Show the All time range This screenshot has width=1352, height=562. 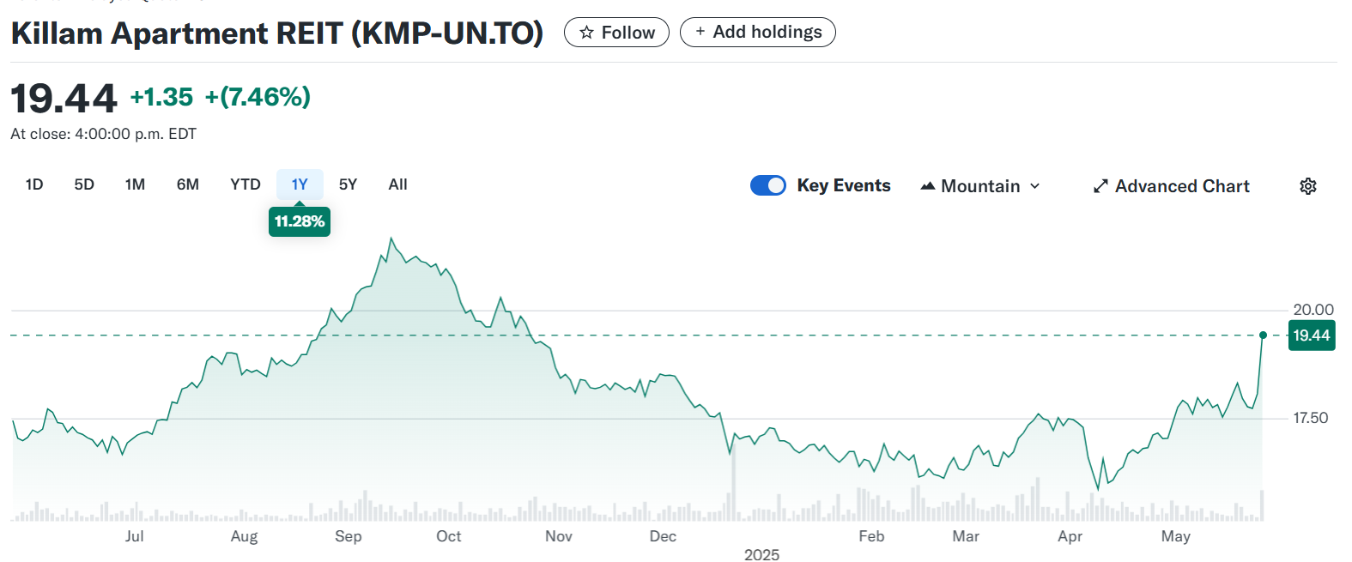(x=397, y=184)
